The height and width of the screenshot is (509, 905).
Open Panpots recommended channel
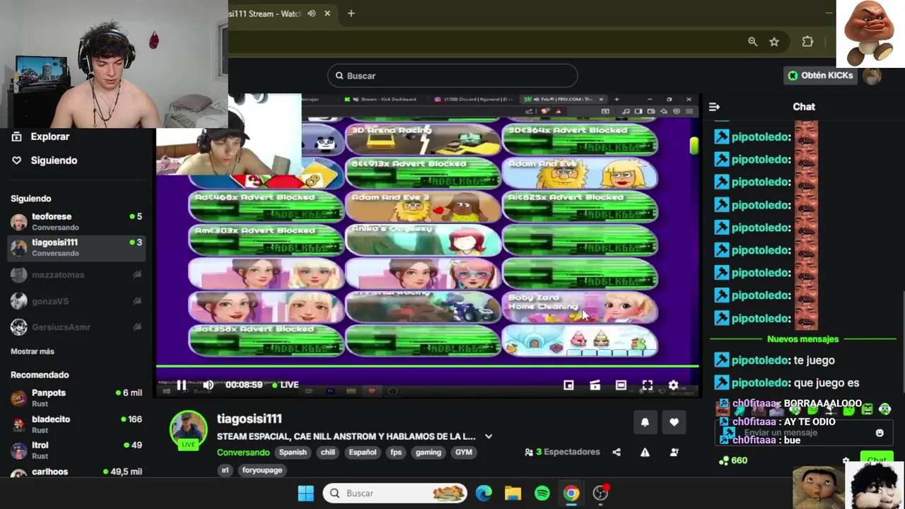coord(76,398)
